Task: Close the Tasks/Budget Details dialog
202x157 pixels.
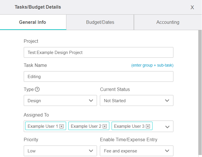Action: [192, 7]
